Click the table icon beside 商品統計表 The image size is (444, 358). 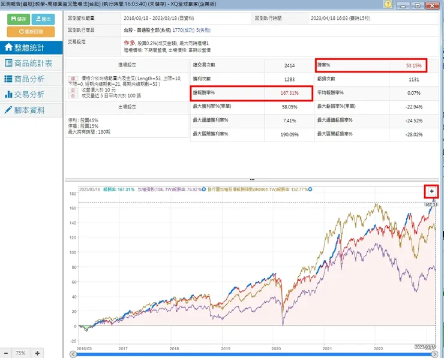(x=8, y=63)
